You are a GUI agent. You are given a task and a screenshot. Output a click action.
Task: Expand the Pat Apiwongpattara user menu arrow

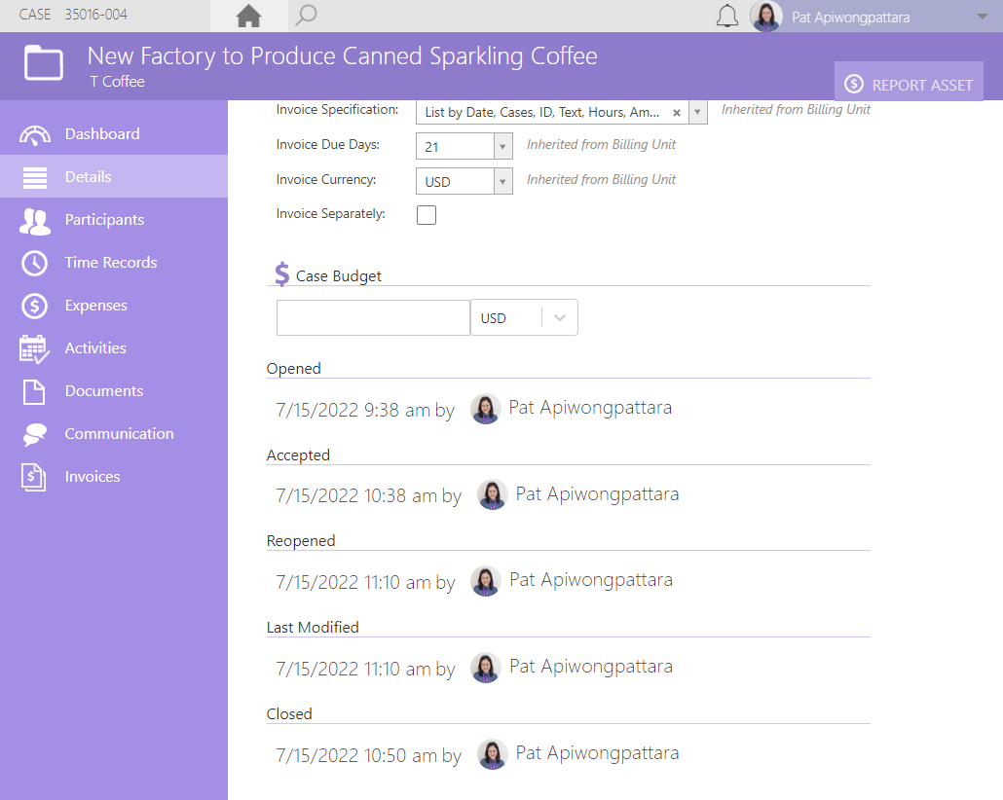tap(983, 17)
